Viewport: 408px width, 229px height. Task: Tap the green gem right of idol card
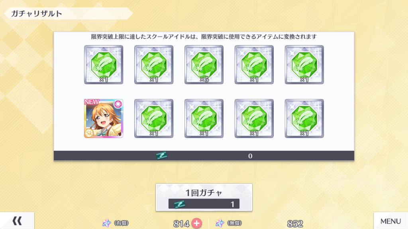click(154, 118)
